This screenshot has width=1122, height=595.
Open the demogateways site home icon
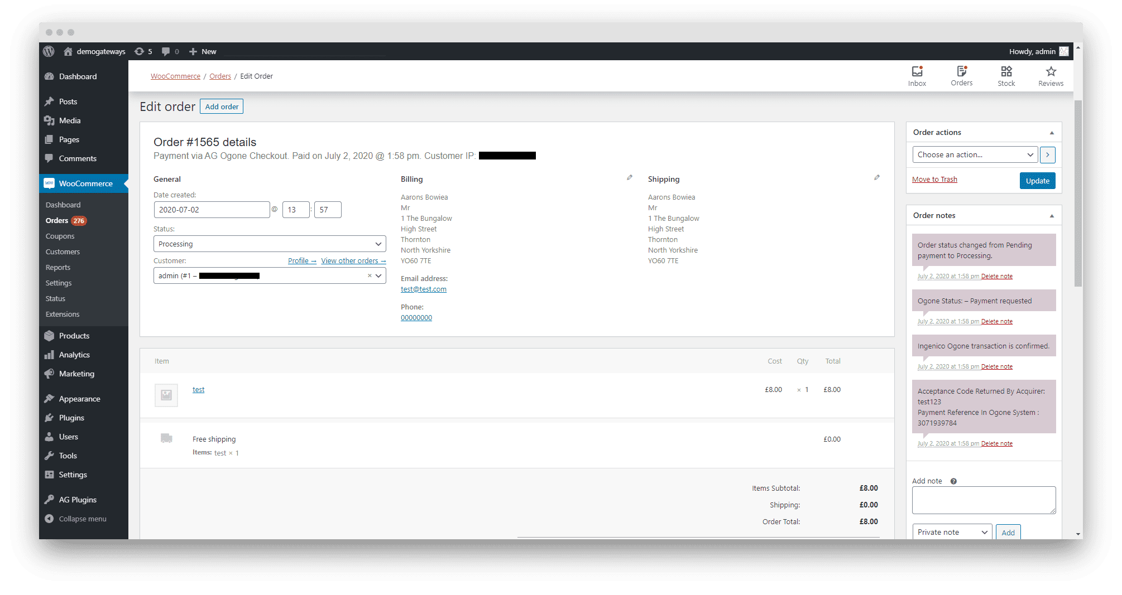pos(68,51)
